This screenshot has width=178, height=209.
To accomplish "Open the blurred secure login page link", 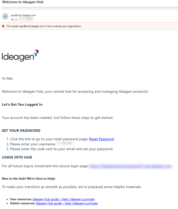I will tap(130, 166).
